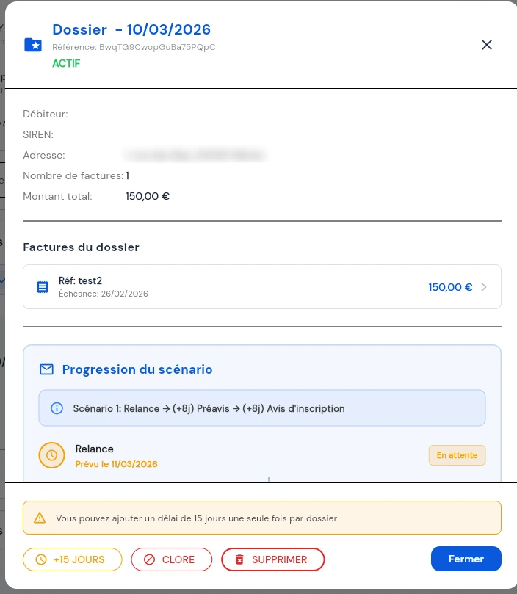Image resolution: width=517 pixels, height=594 pixels.
Task: Click the En attente status badge
Action: pyautogui.click(x=457, y=455)
